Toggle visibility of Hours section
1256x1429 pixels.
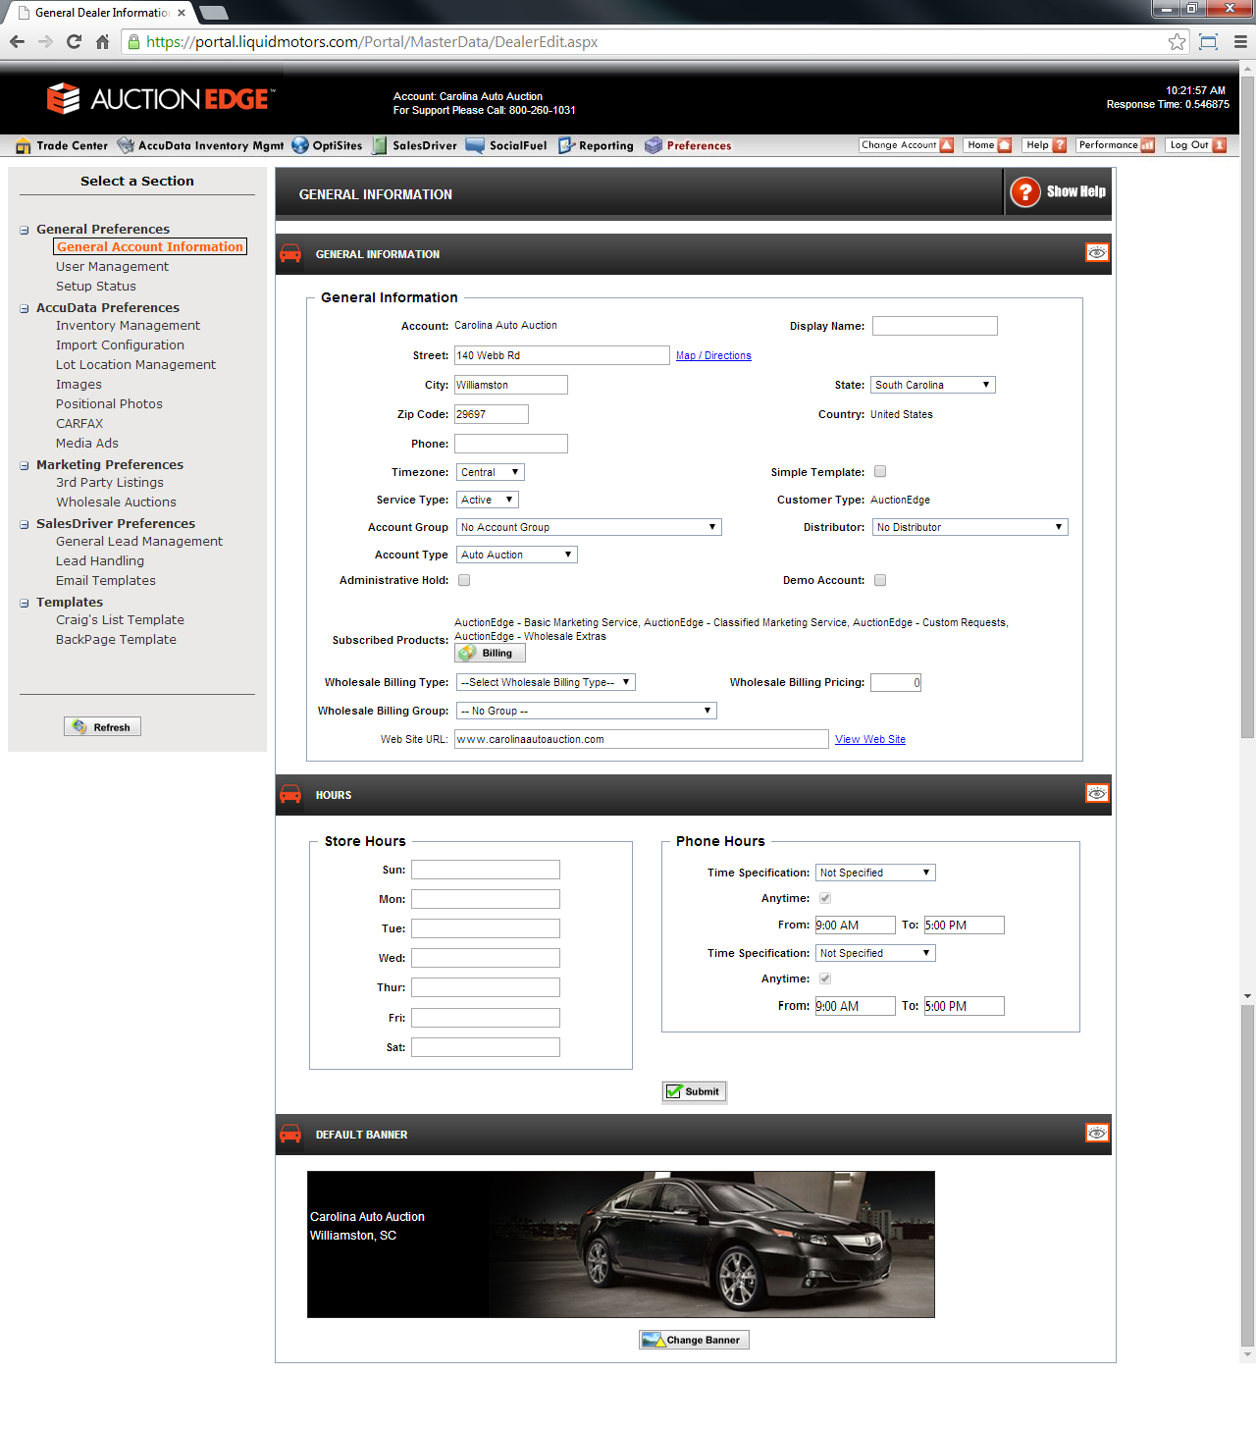(x=1097, y=793)
